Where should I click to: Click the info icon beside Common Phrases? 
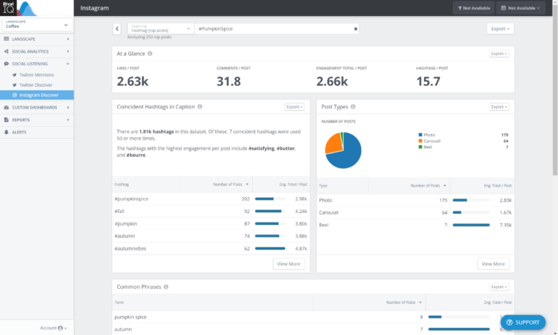point(165,286)
